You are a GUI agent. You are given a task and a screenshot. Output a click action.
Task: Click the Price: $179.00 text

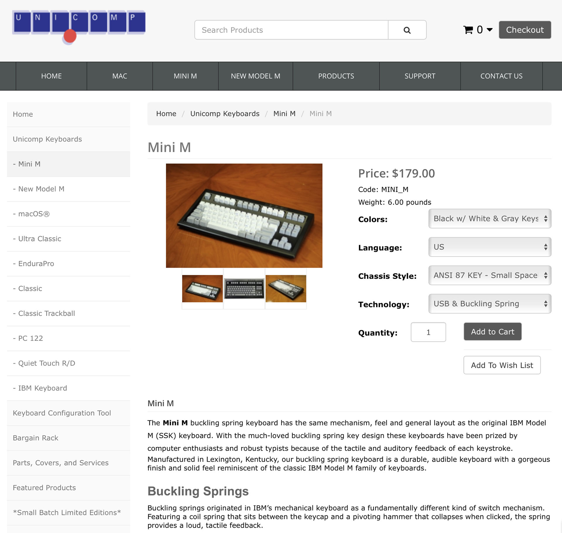coord(397,173)
